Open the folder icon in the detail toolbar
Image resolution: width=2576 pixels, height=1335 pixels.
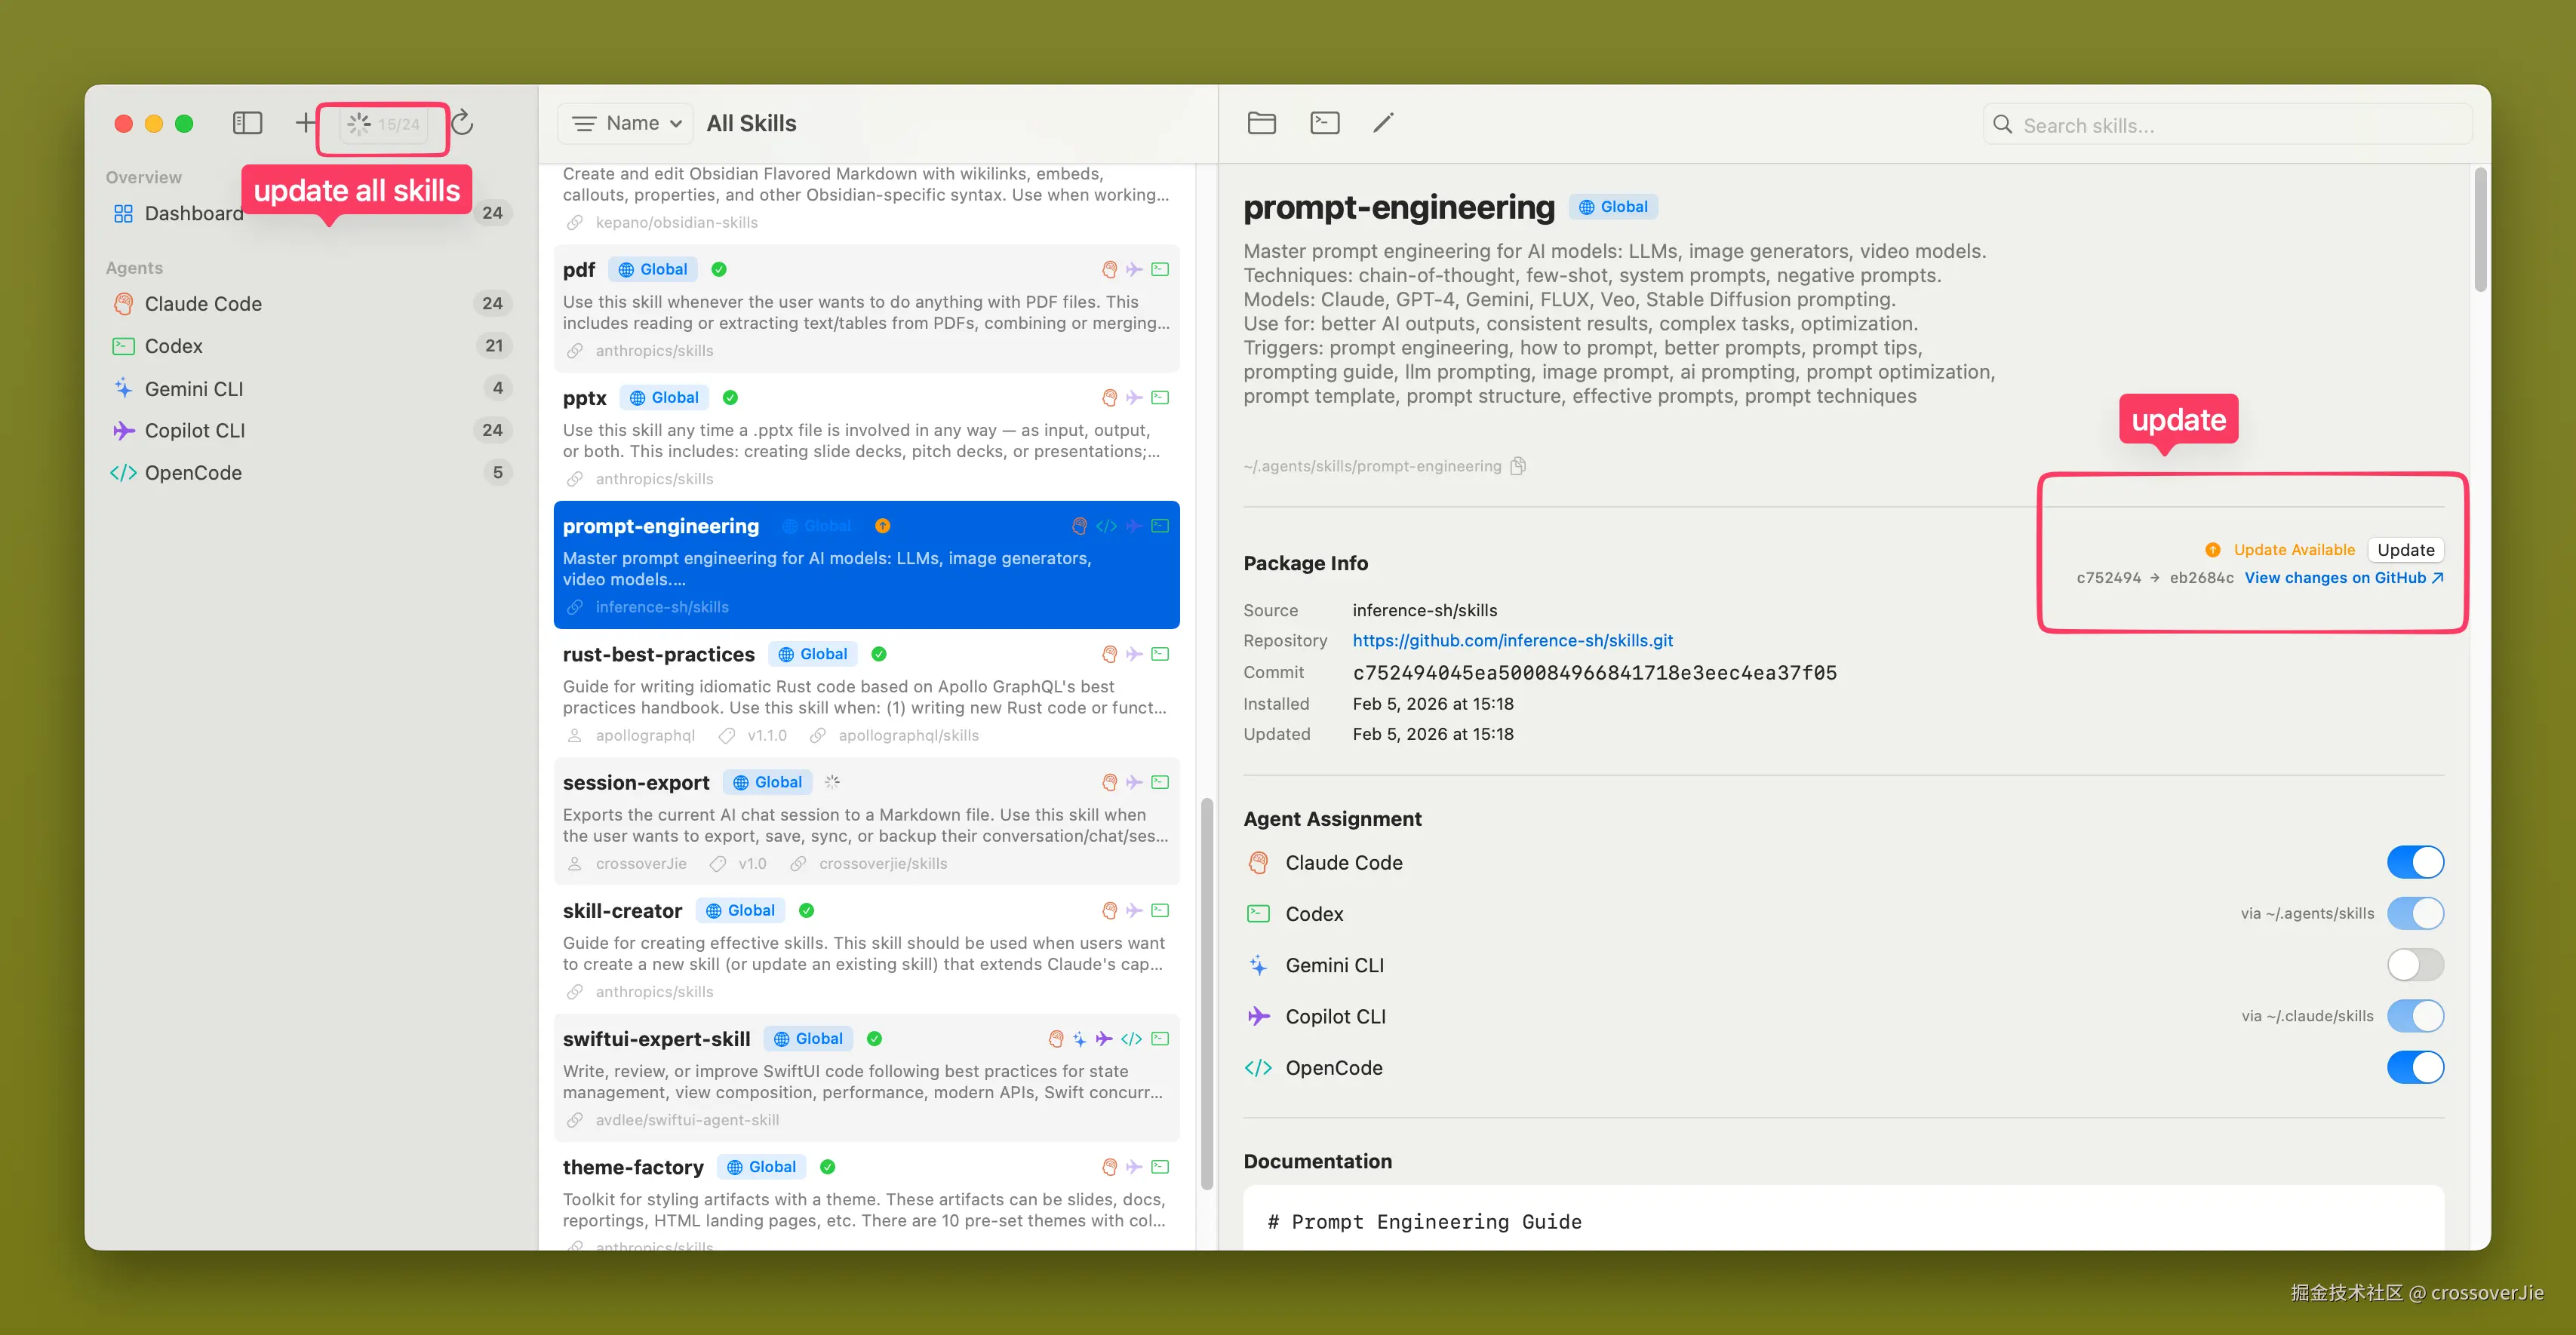pos(1261,122)
